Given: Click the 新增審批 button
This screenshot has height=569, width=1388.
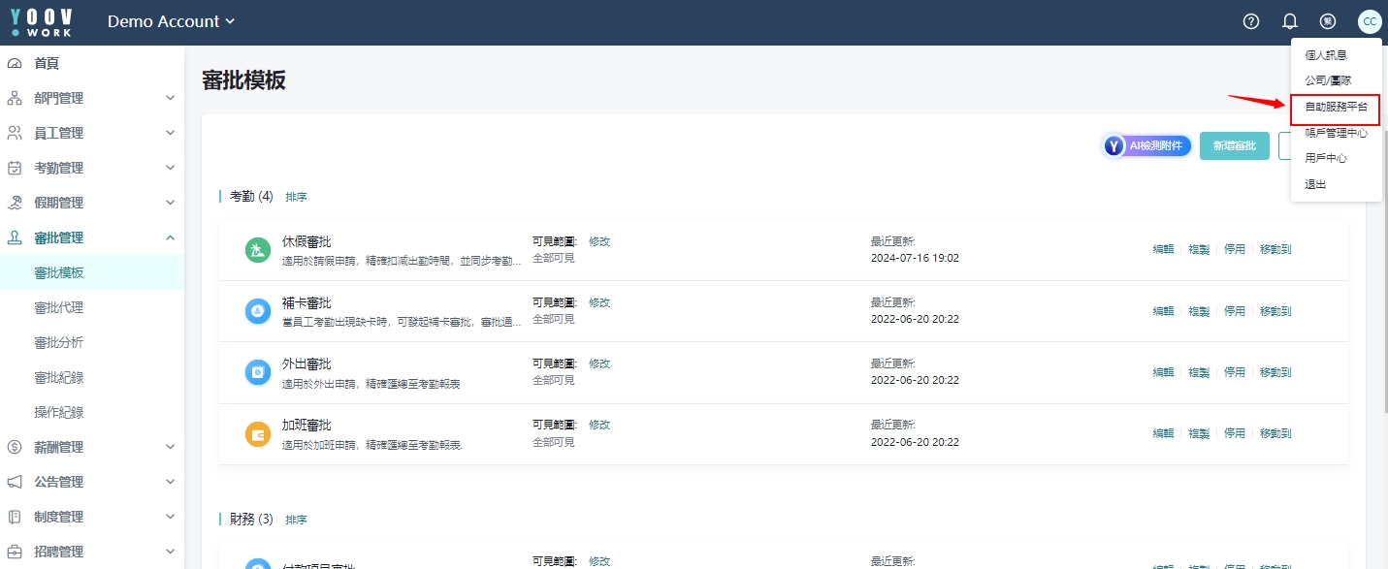Looking at the screenshot, I should coord(1234,145).
